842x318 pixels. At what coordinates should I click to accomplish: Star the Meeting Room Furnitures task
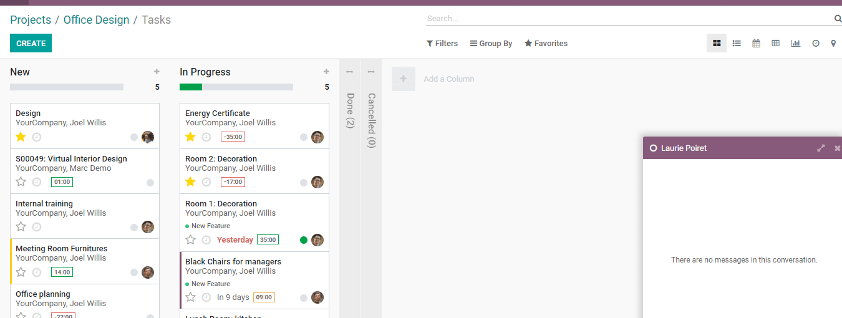click(x=21, y=272)
